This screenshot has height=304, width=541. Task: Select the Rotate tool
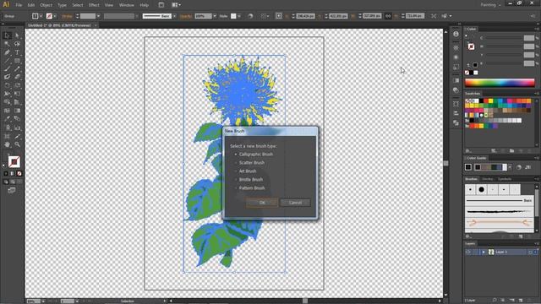(x=7, y=85)
